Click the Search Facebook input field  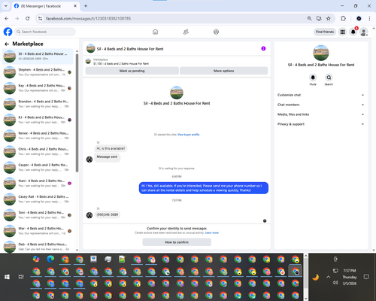point(45,32)
